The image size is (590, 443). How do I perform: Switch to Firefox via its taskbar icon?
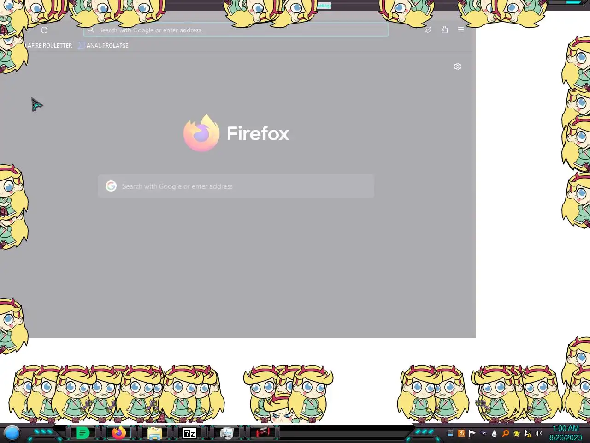[x=119, y=433]
